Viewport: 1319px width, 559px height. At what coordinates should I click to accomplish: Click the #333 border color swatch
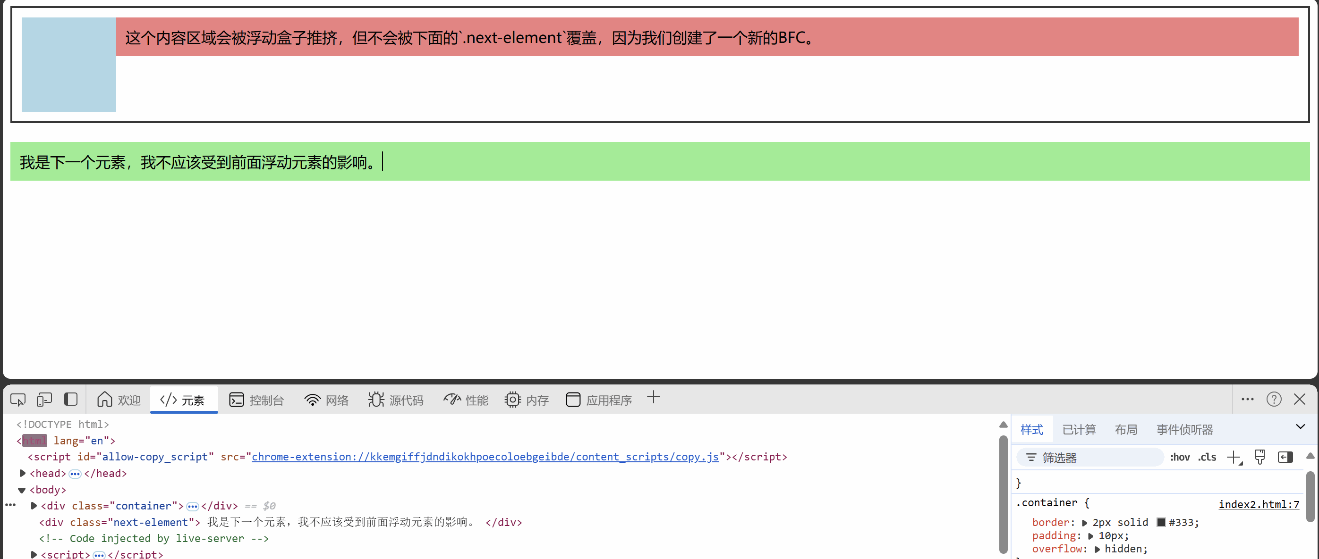(x=1161, y=522)
